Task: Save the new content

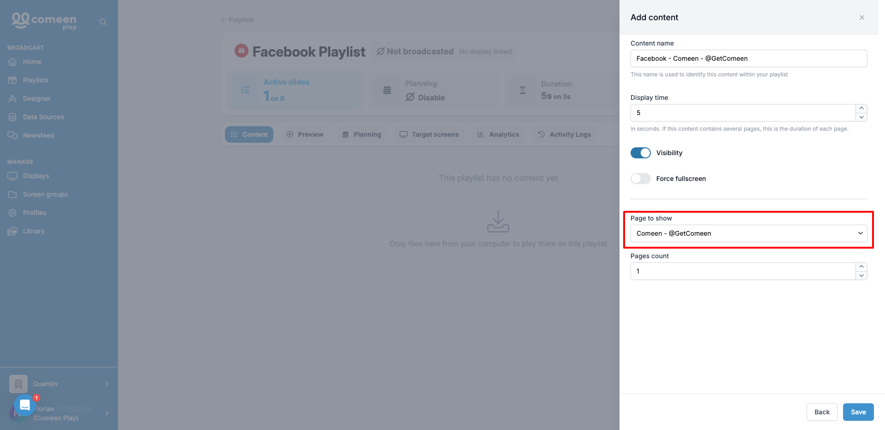Action: pos(858,412)
